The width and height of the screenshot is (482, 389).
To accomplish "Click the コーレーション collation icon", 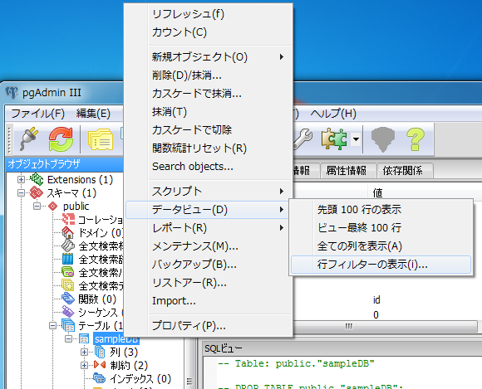I will [68, 219].
